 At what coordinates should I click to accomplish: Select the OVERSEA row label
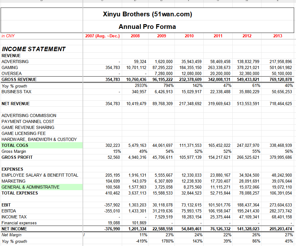pos(12,73)
